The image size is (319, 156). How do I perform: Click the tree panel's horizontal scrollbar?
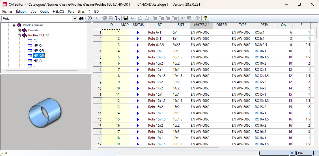(42, 71)
